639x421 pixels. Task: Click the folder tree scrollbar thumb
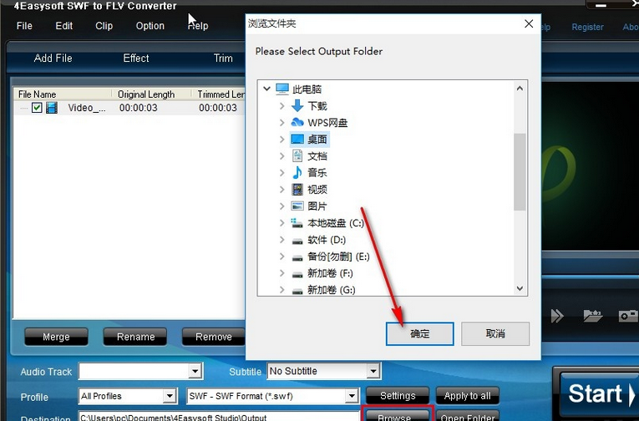[520, 172]
